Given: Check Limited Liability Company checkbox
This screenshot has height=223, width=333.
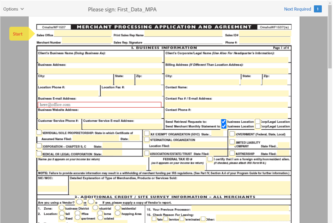Looking at the screenshot, I should [x=232, y=142].
